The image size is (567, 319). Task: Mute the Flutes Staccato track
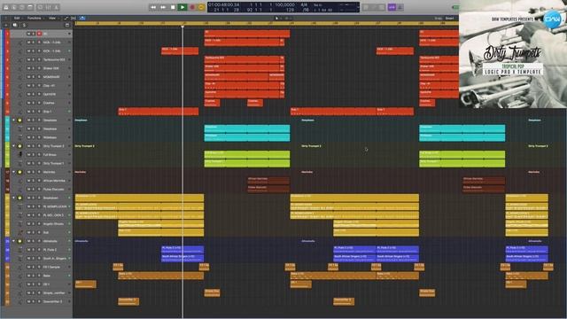[x=28, y=190]
